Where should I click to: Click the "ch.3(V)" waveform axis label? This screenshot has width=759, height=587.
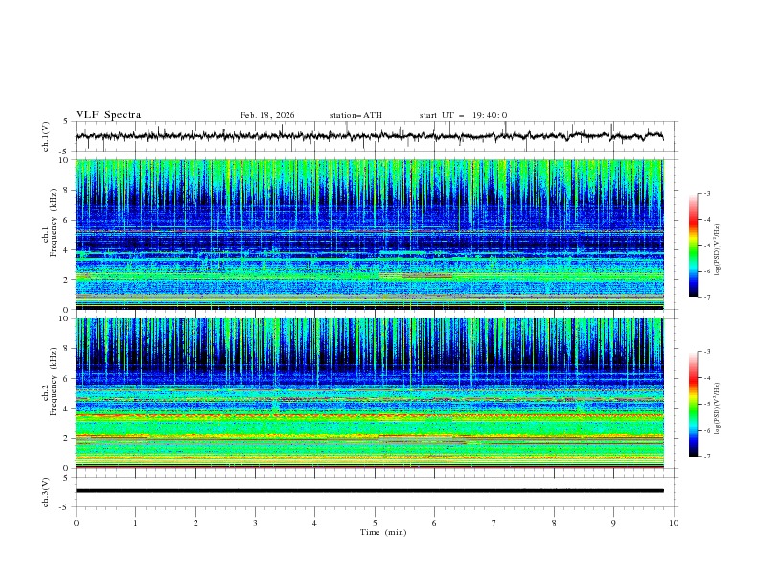click(x=46, y=492)
